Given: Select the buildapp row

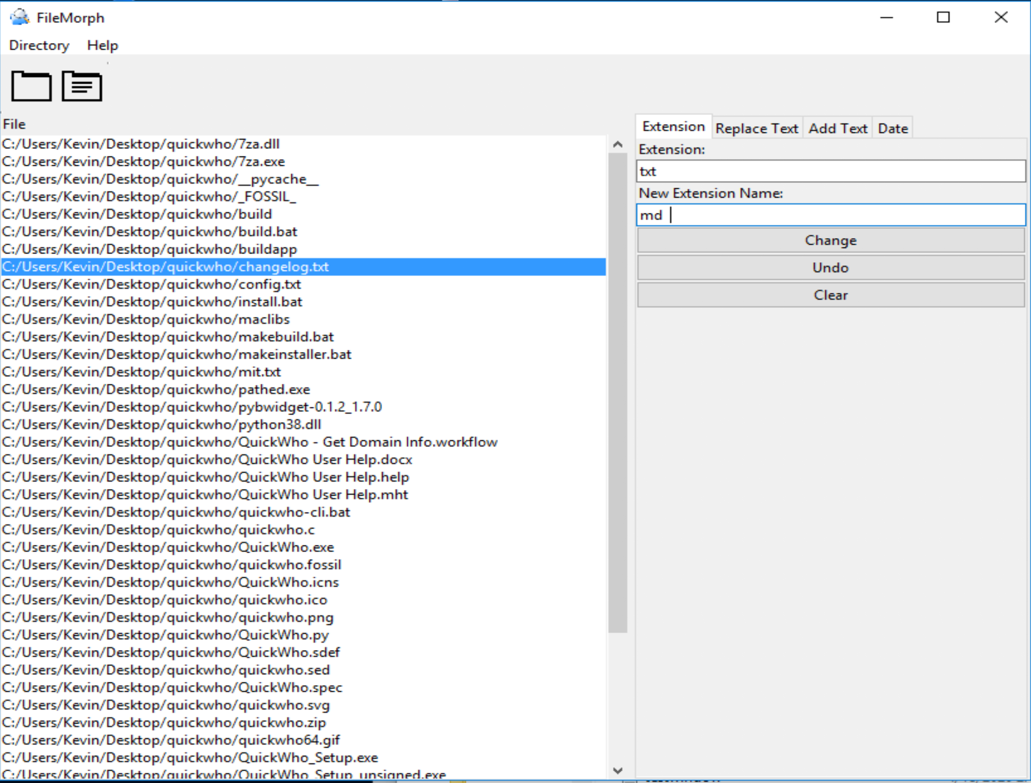Looking at the screenshot, I should coord(303,249).
